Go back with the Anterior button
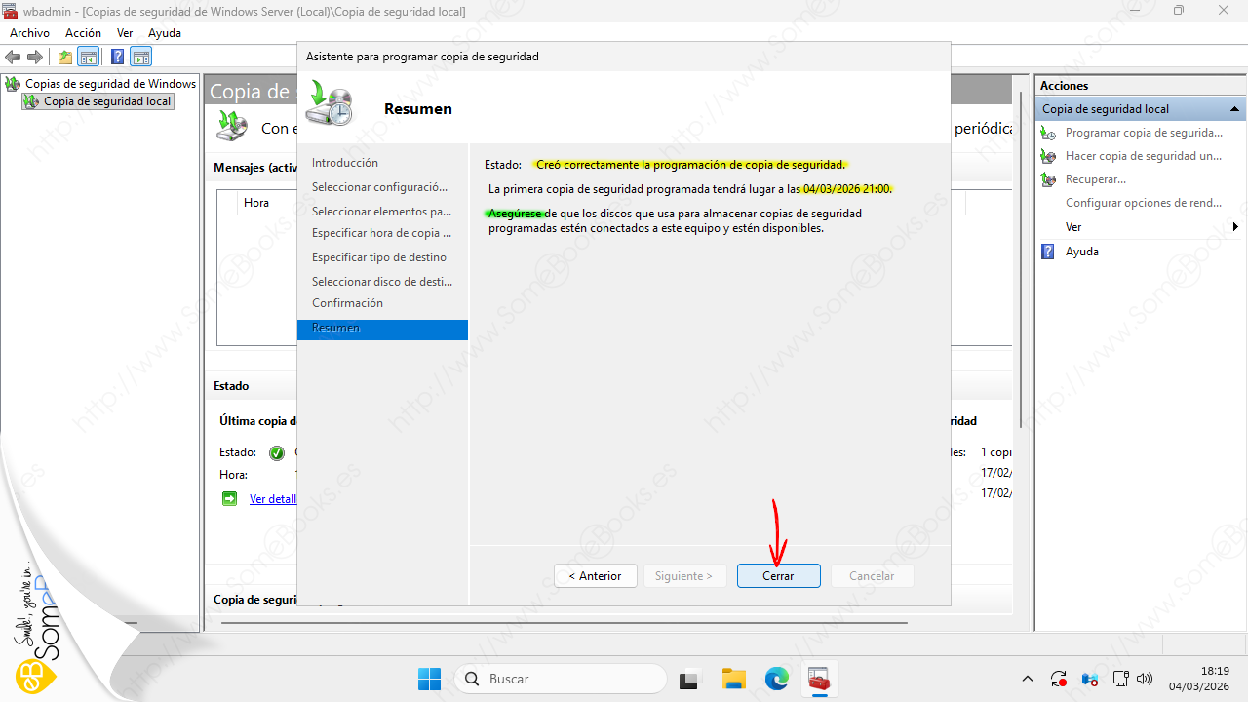Viewport: 1248px width, 702px height. pyautogui.click(x=595, y=576)
